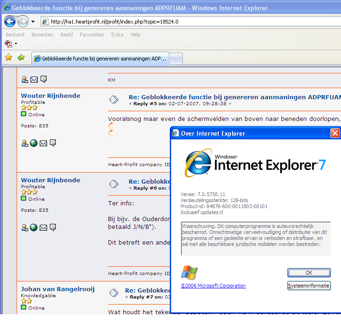Image resolution: width=341 pixels, height=323 pixels.
Task: Click the copyright warning text box
Action: pos(256,239)
